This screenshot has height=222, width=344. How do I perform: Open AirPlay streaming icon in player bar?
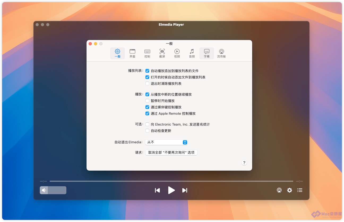279,190
